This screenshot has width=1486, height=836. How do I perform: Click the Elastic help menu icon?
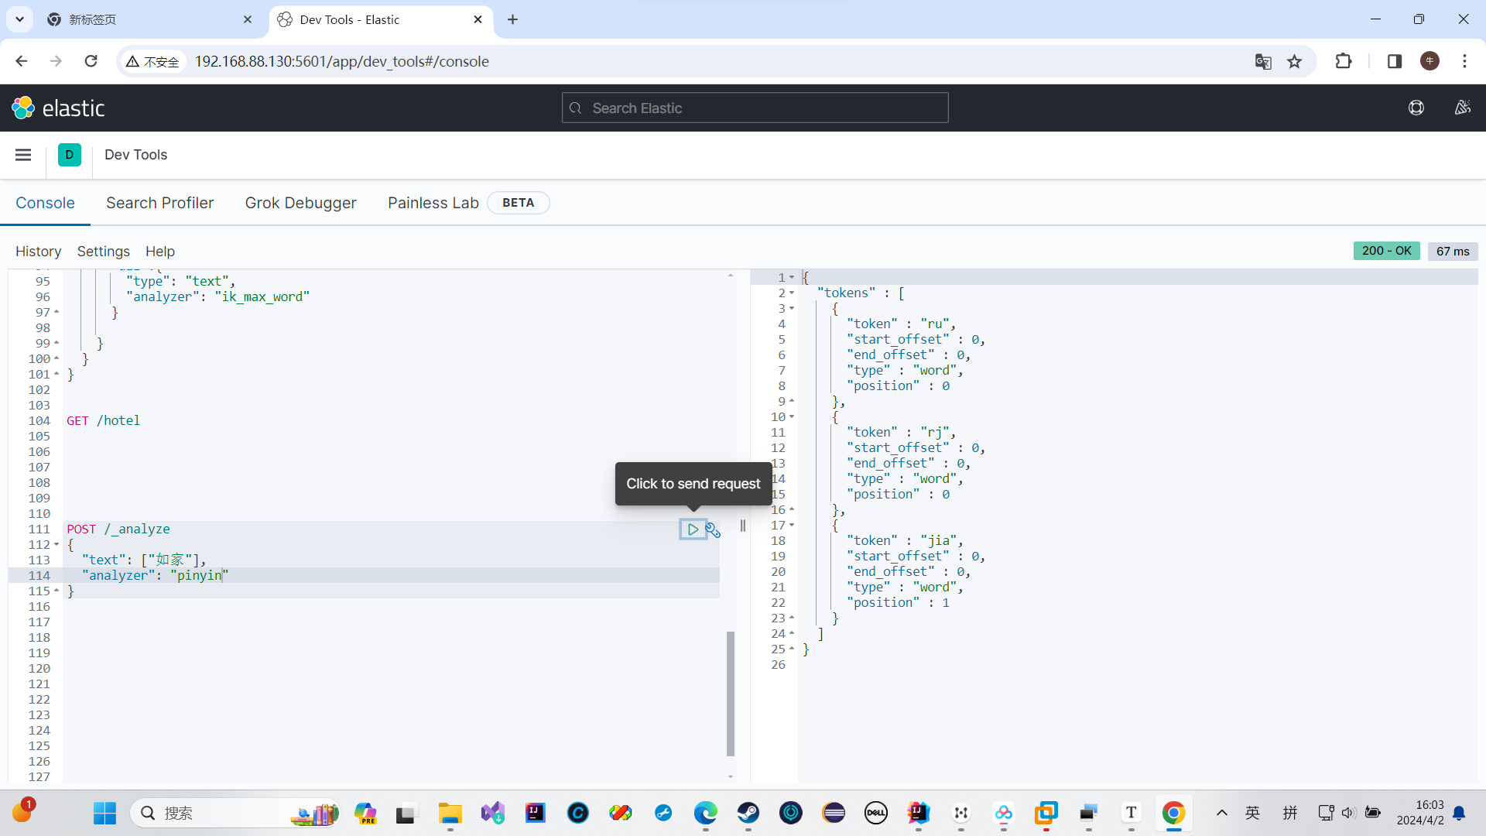[x=1416, y=108]
